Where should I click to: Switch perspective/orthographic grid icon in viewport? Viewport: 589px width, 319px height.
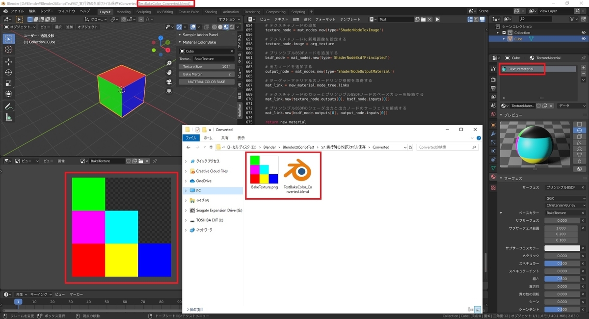click(x=169, y=91)
